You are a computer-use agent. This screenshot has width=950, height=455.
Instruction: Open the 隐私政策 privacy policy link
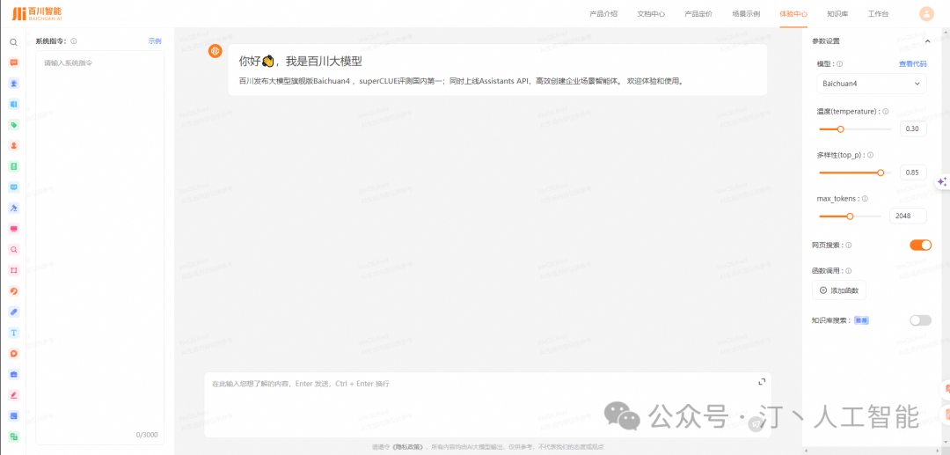[408, 446]
